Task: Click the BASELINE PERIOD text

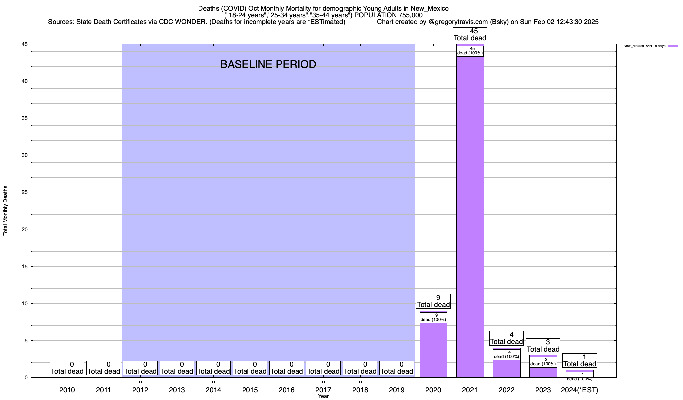Action: pos(268,64)
